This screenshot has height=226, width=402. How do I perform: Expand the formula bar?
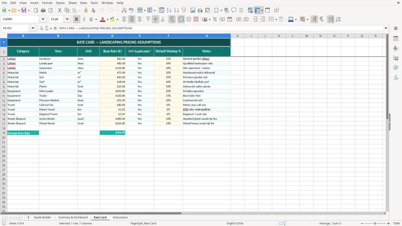pos(386,28)
